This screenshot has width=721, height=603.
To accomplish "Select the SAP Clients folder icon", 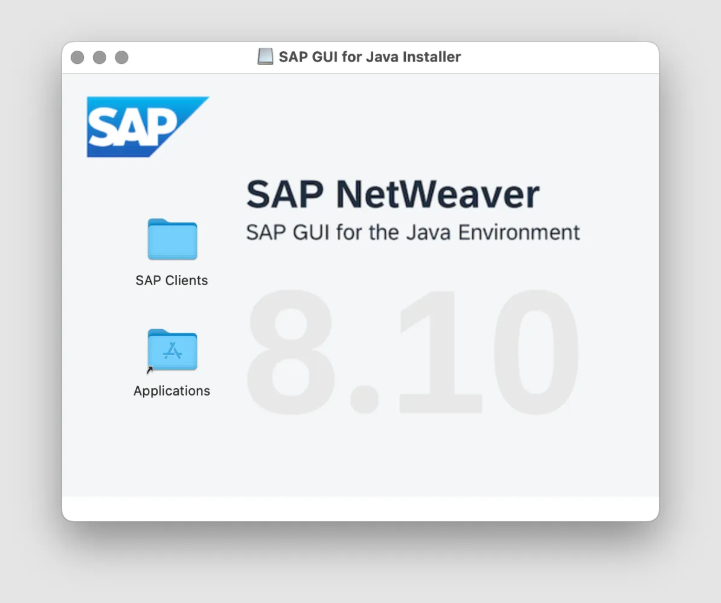I will click(173, 239).
